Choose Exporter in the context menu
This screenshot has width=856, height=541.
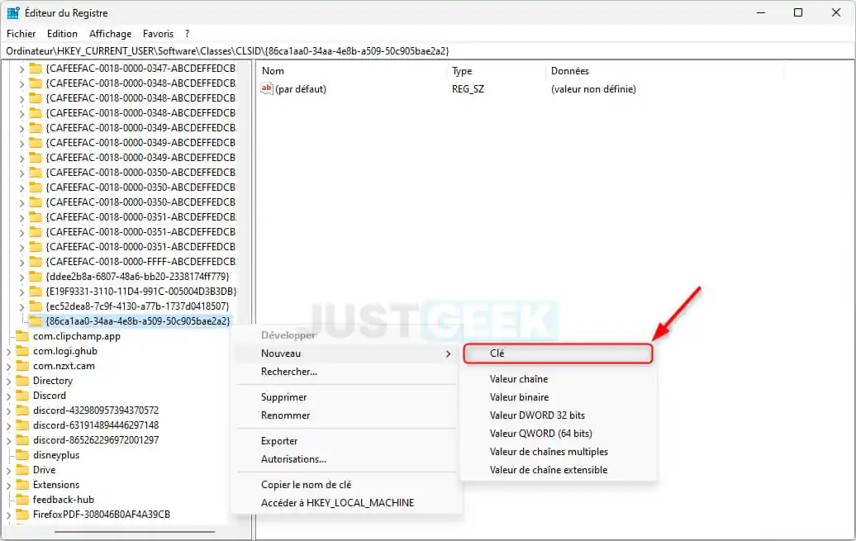347,440
